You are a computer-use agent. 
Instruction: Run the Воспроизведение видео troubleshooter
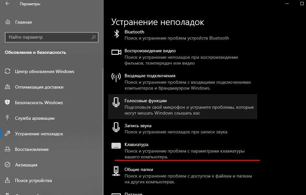(x=183, y=57)
